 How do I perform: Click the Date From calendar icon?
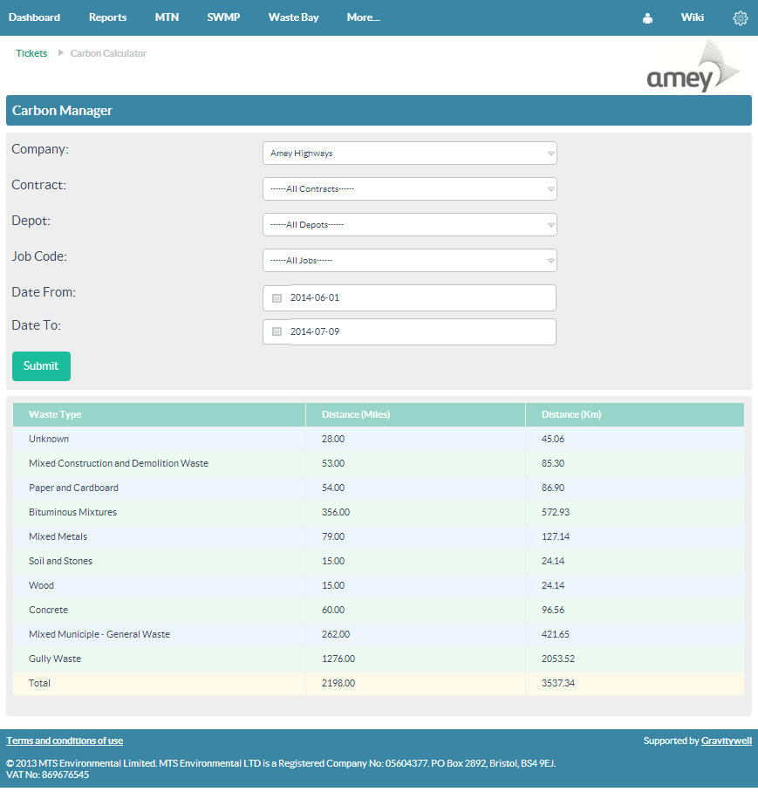tap(277, 298)
